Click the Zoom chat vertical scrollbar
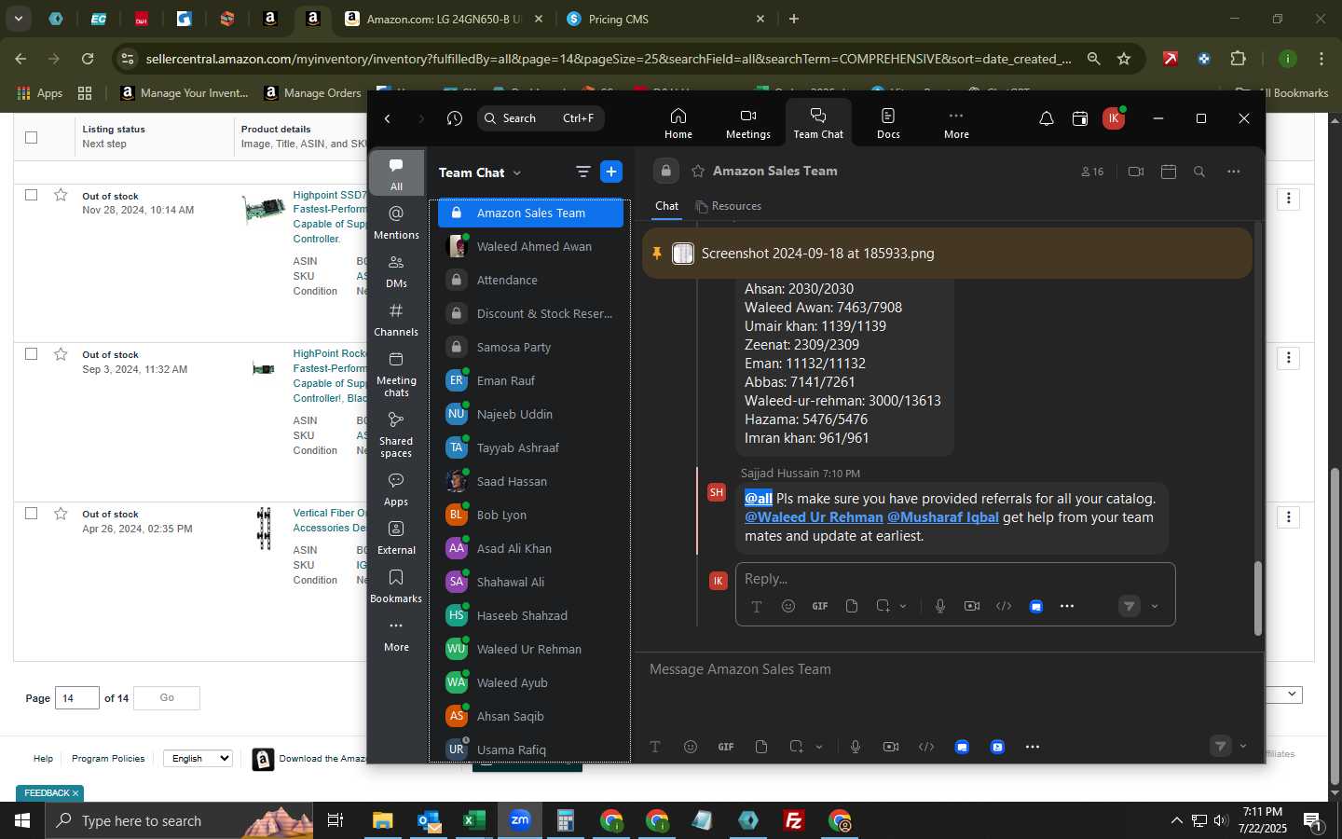Viewport: 1342px width, 839px height. click(x=1257, y=598)
